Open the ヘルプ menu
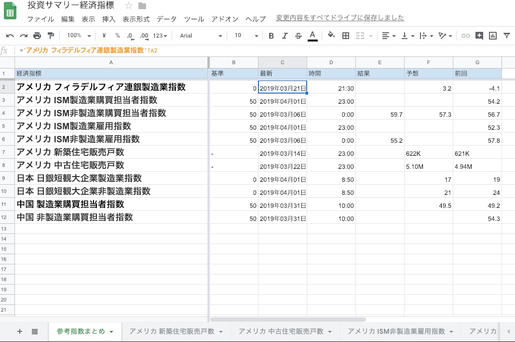This screenshot has width=515, height=342. point(256,19)
